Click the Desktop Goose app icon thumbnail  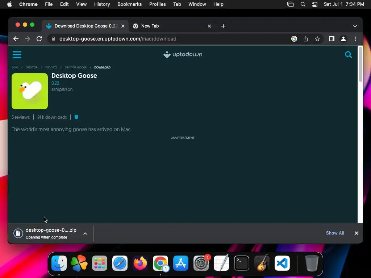pos(30,91)
